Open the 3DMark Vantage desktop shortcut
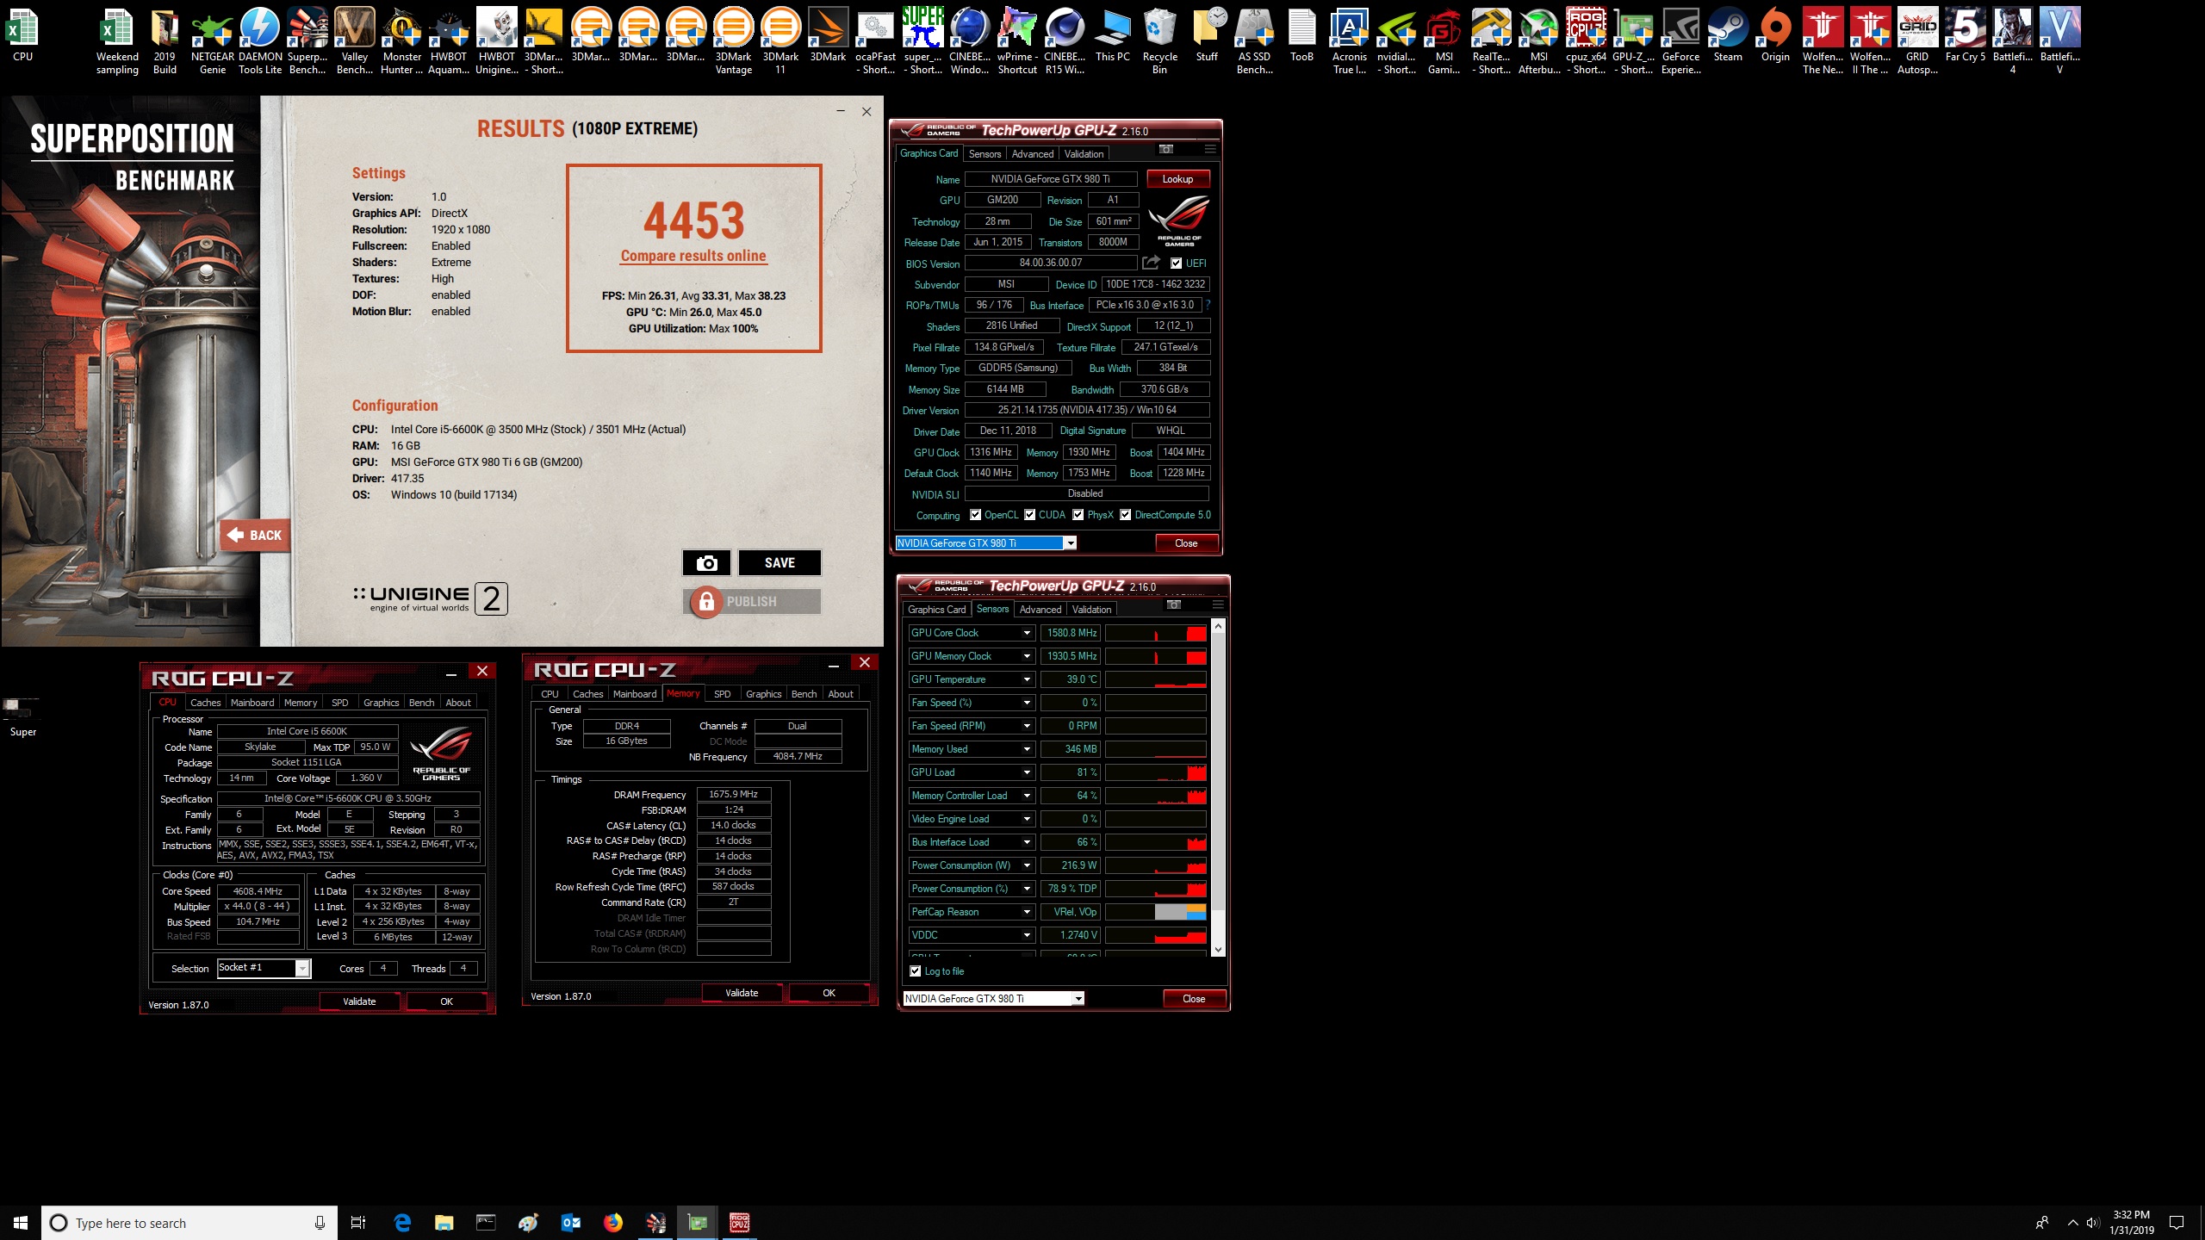The width and height of the screenshot is (2205, 1240). click(x=733, y=41)
